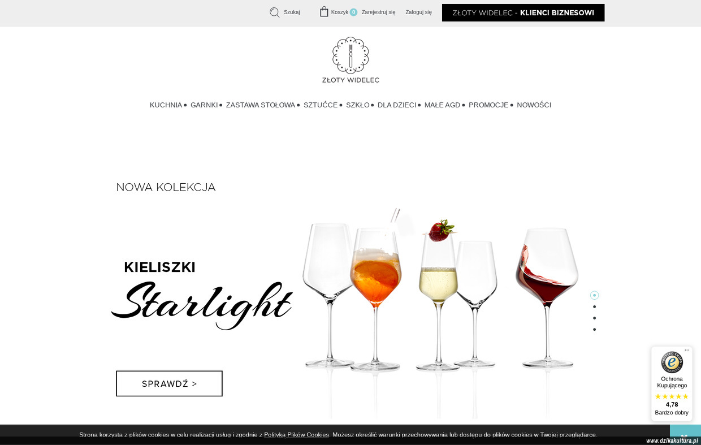Expand the SZTUĆCE menu category
Viewport: 701px width, 445px height.
click(321, 105)
